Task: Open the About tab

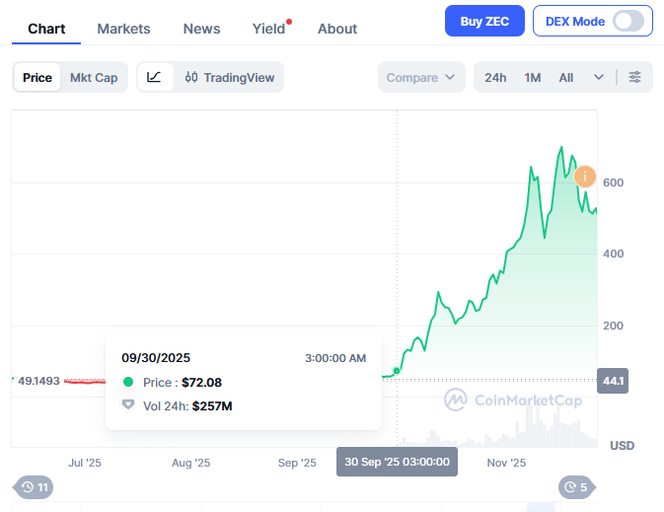Action: (x=337, y=29)
